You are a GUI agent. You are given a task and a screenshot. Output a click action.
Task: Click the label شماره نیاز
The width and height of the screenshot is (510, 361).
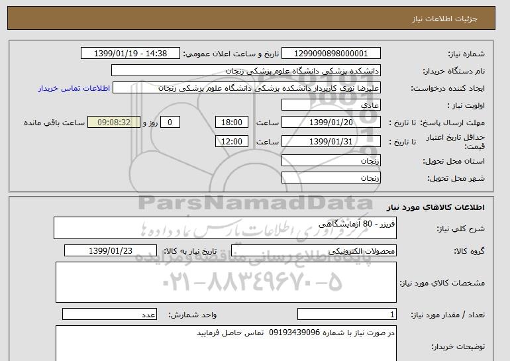click(466, 54)
